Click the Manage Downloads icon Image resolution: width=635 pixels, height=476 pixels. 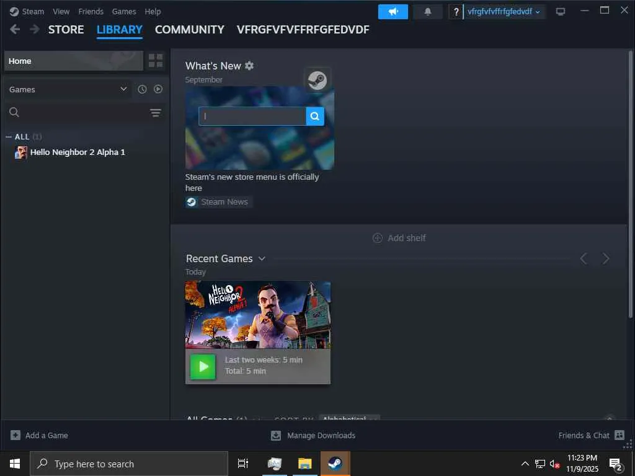coord(276,435)
